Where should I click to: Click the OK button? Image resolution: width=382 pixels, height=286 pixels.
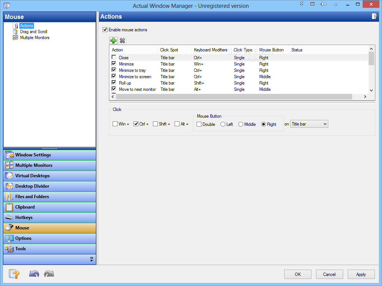[x=298, y=274]
